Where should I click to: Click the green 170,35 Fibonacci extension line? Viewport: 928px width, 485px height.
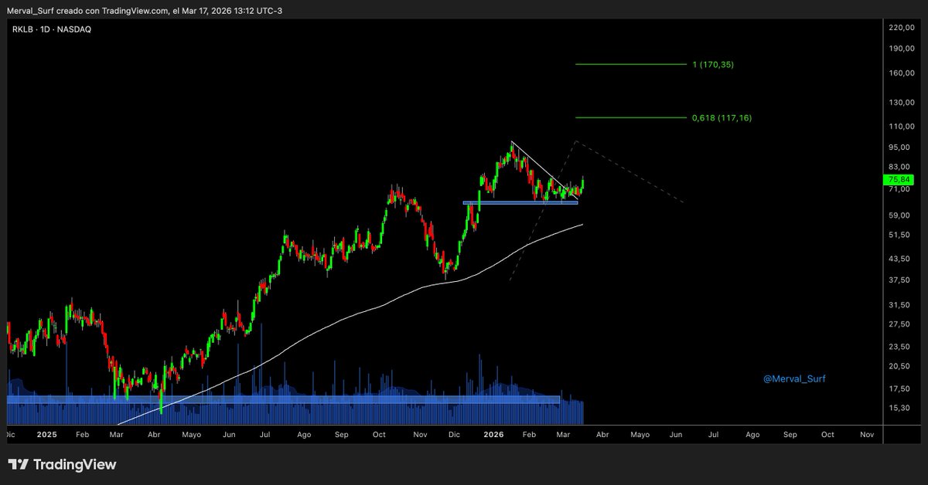(x=630, y=65)
